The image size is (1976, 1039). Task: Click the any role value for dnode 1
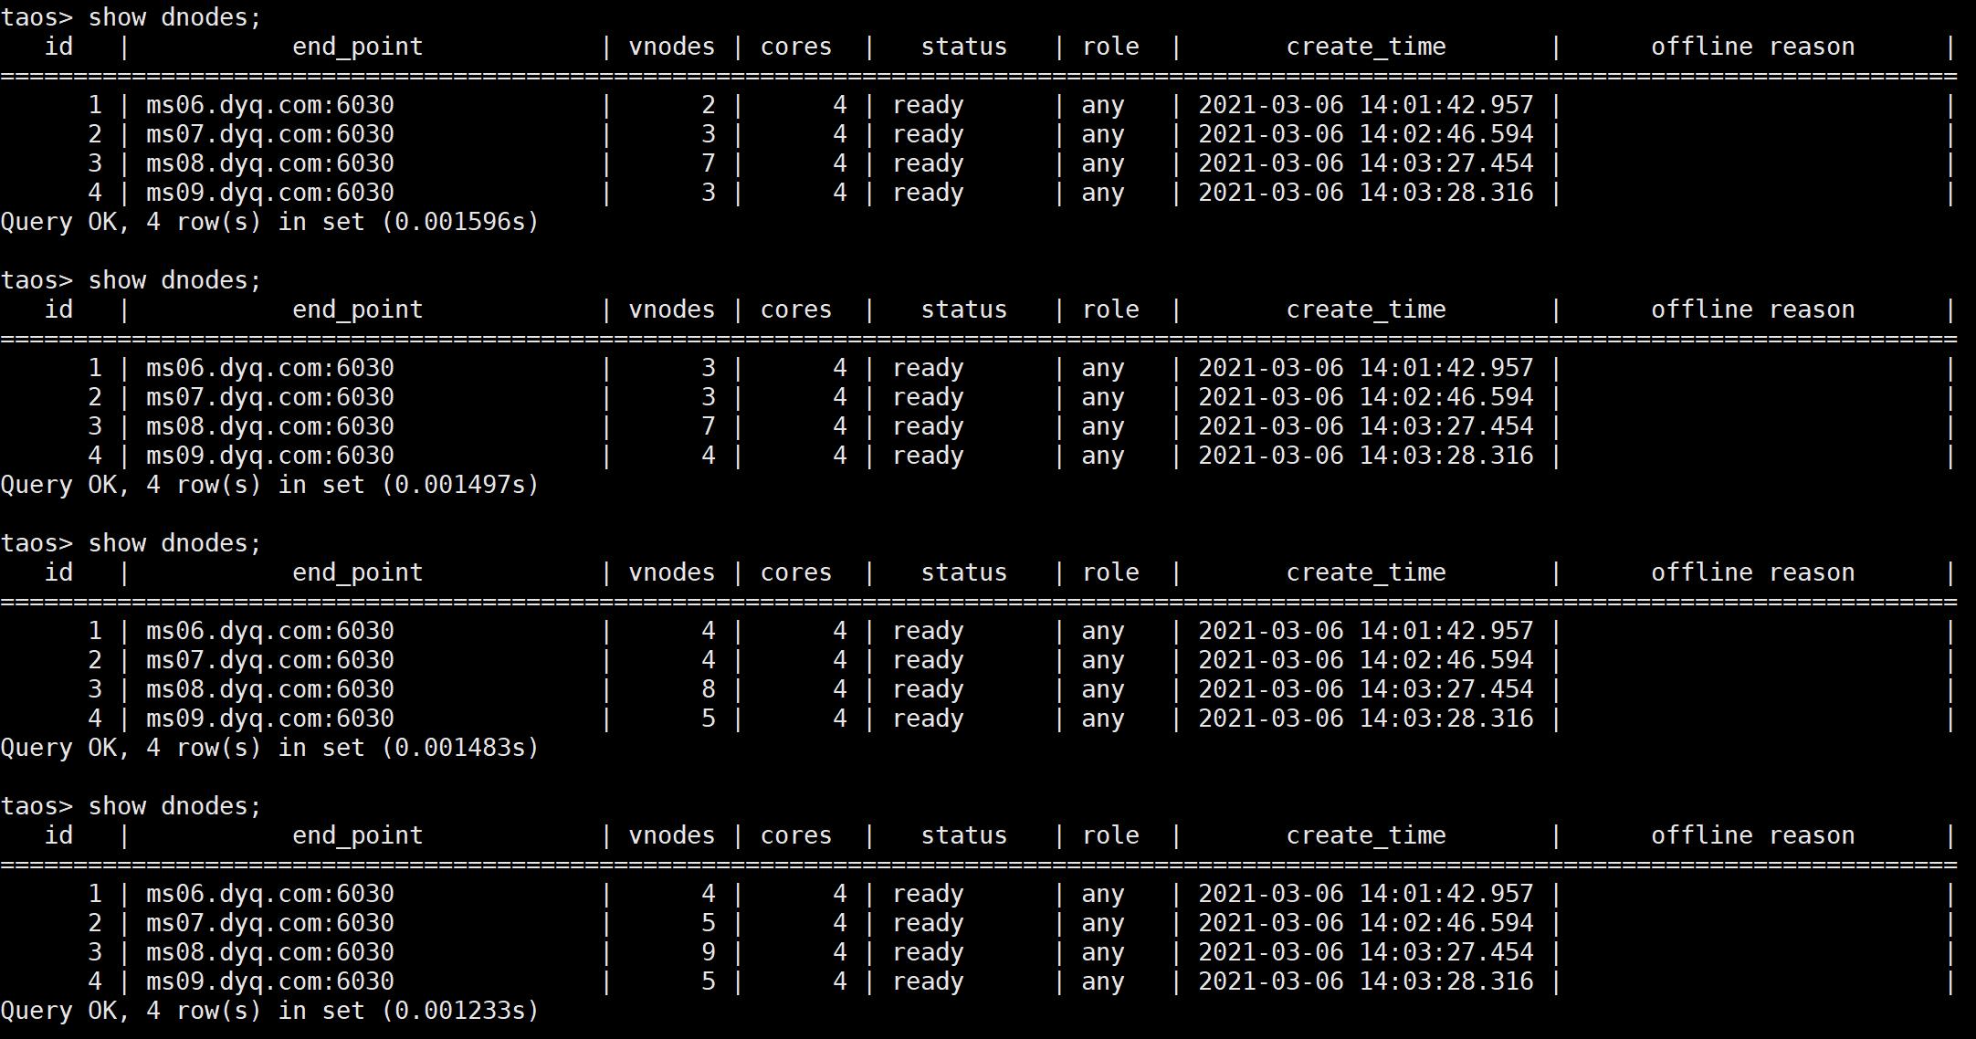[1102, 104]
